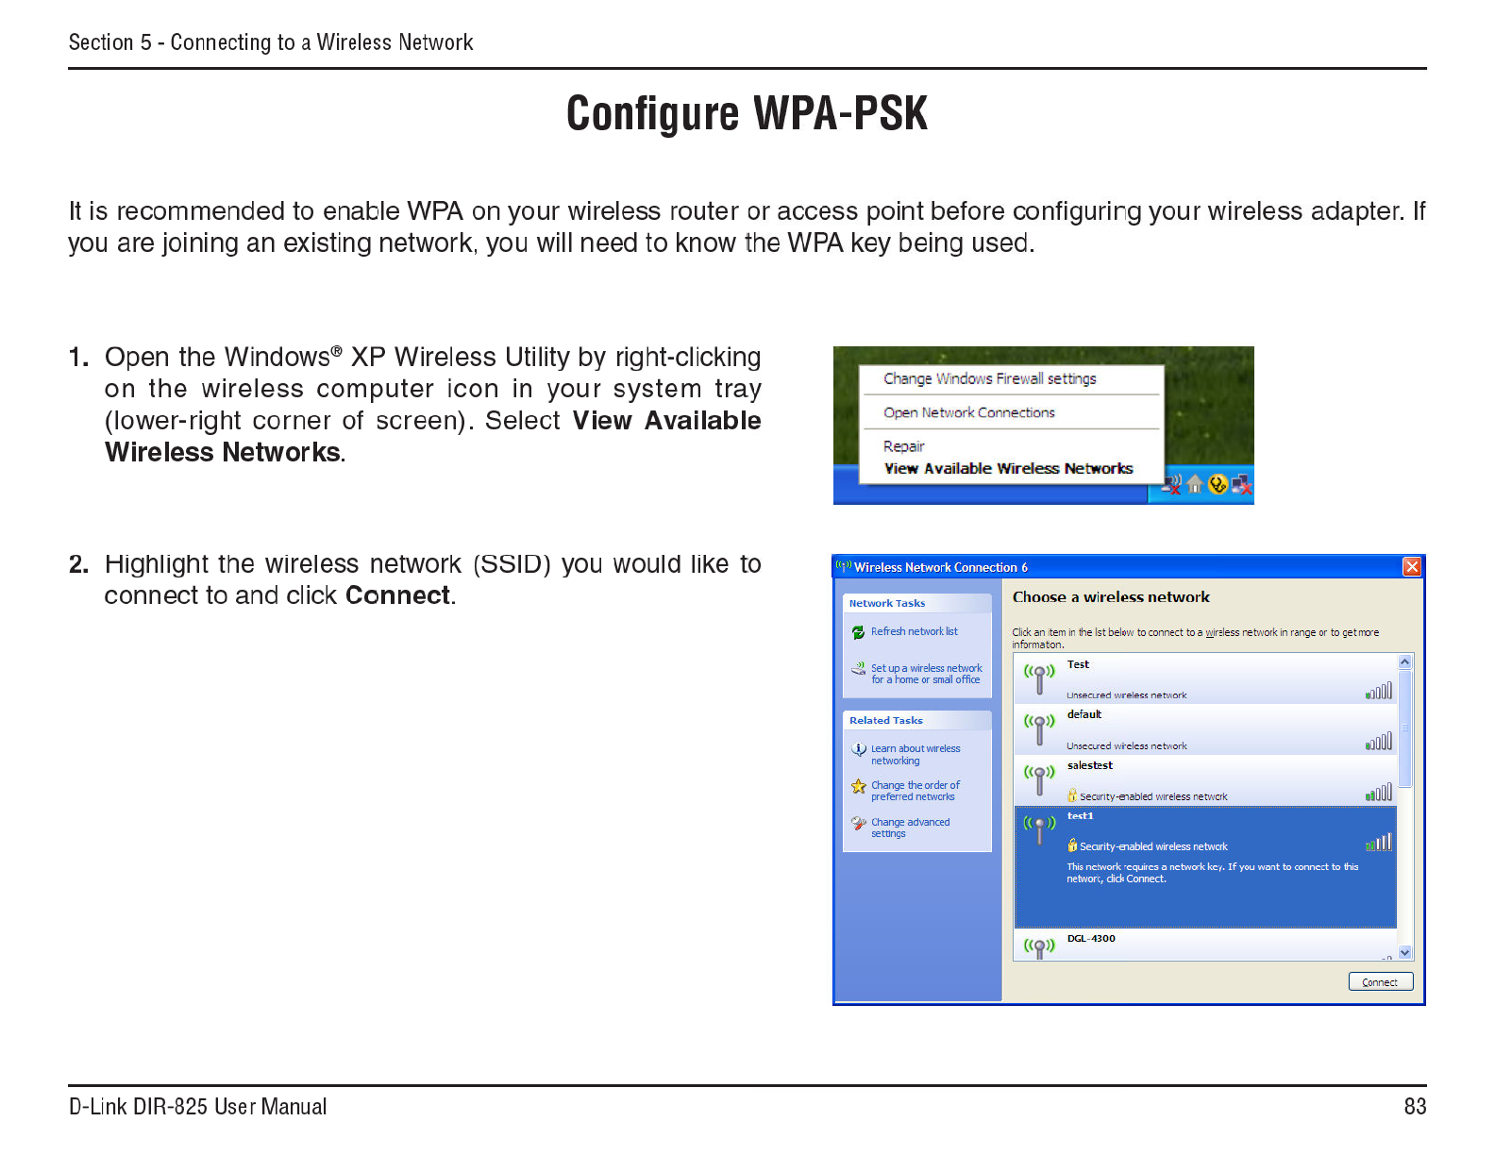Choose Repair from the tray context menu
This screenshot has width=1495, height=1155.
coord(904,446)
